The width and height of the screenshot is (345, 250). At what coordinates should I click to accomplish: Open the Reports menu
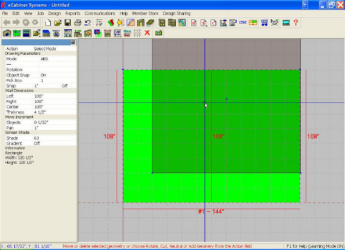point(72,13)
